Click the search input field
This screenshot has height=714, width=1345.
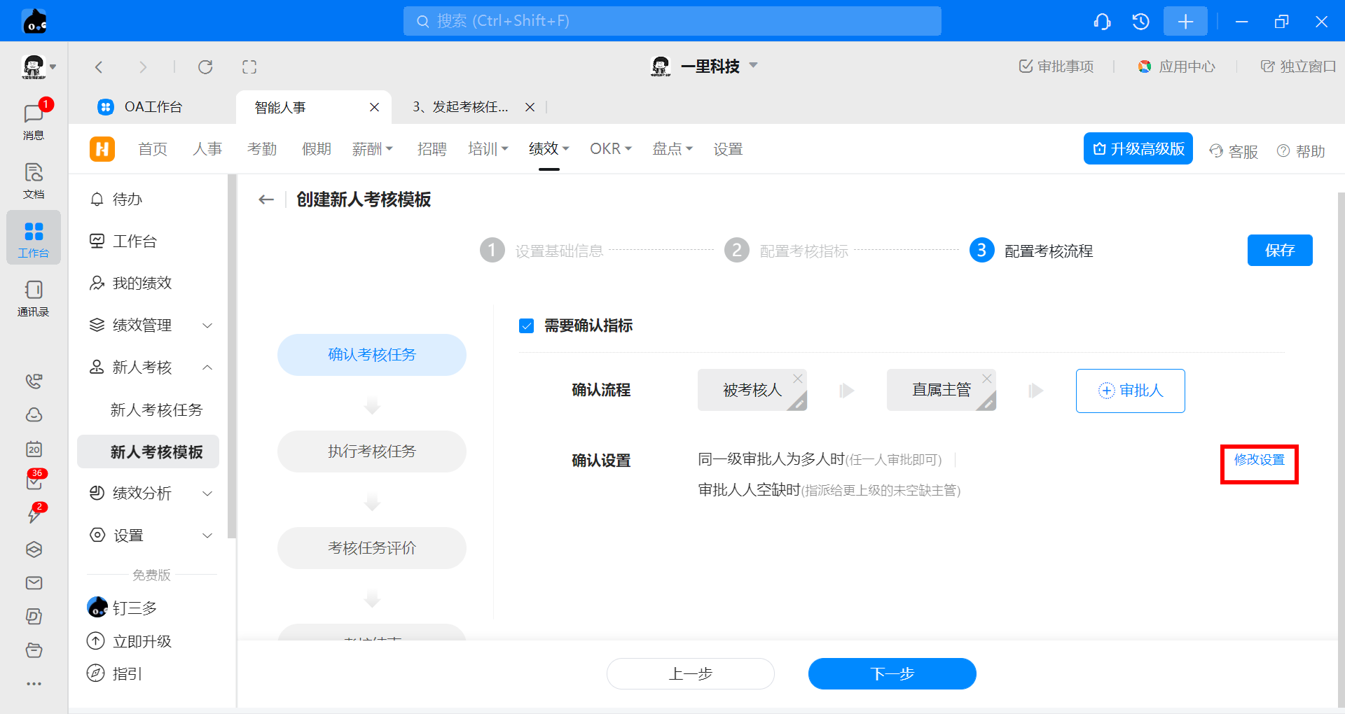tap(672, 21)
